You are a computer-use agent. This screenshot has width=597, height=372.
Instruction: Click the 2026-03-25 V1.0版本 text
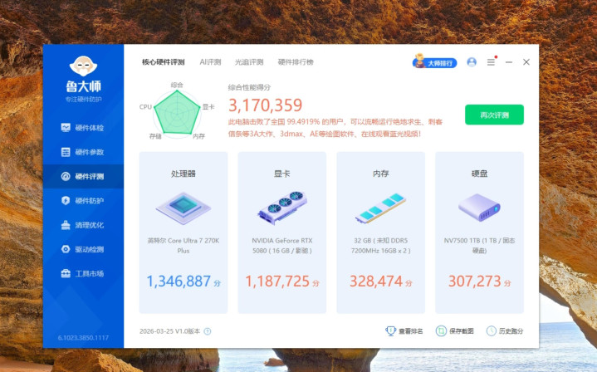click(170, 331)
